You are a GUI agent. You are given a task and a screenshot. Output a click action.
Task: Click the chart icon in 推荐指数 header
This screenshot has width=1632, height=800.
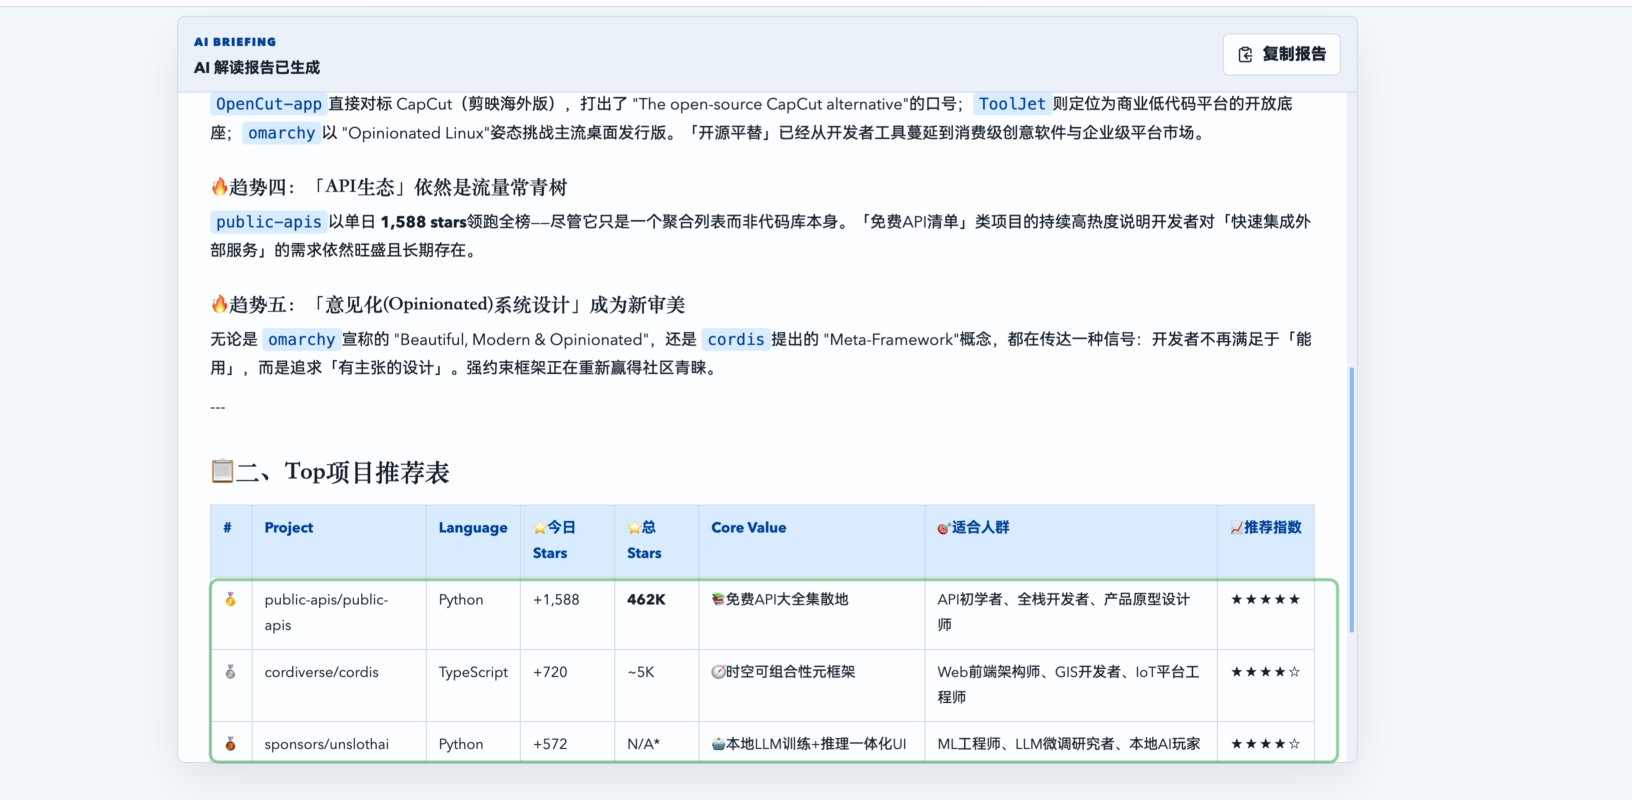[1236, 527]
